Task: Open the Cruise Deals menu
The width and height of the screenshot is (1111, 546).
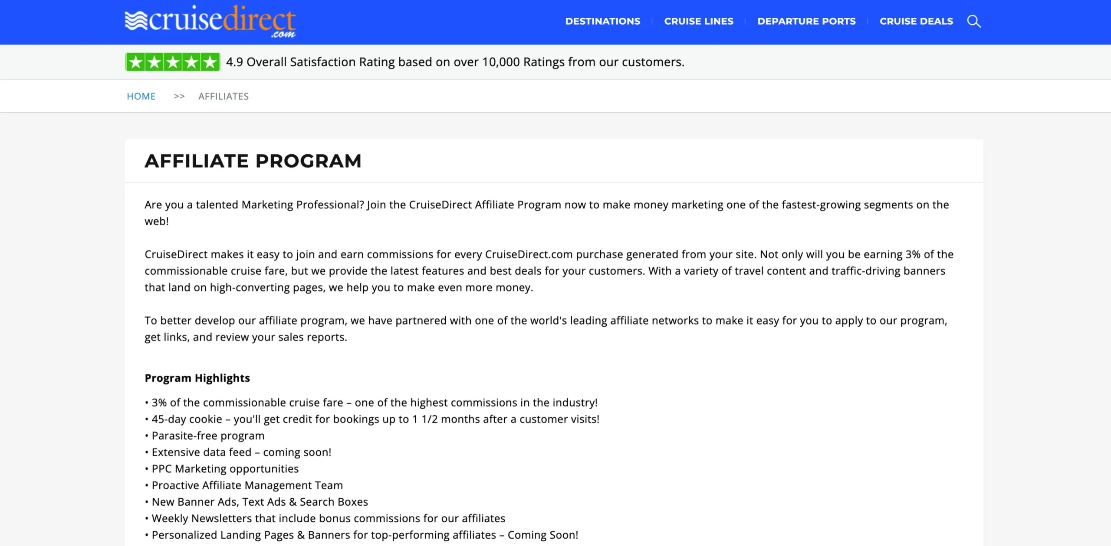Action: pos(916,21)
